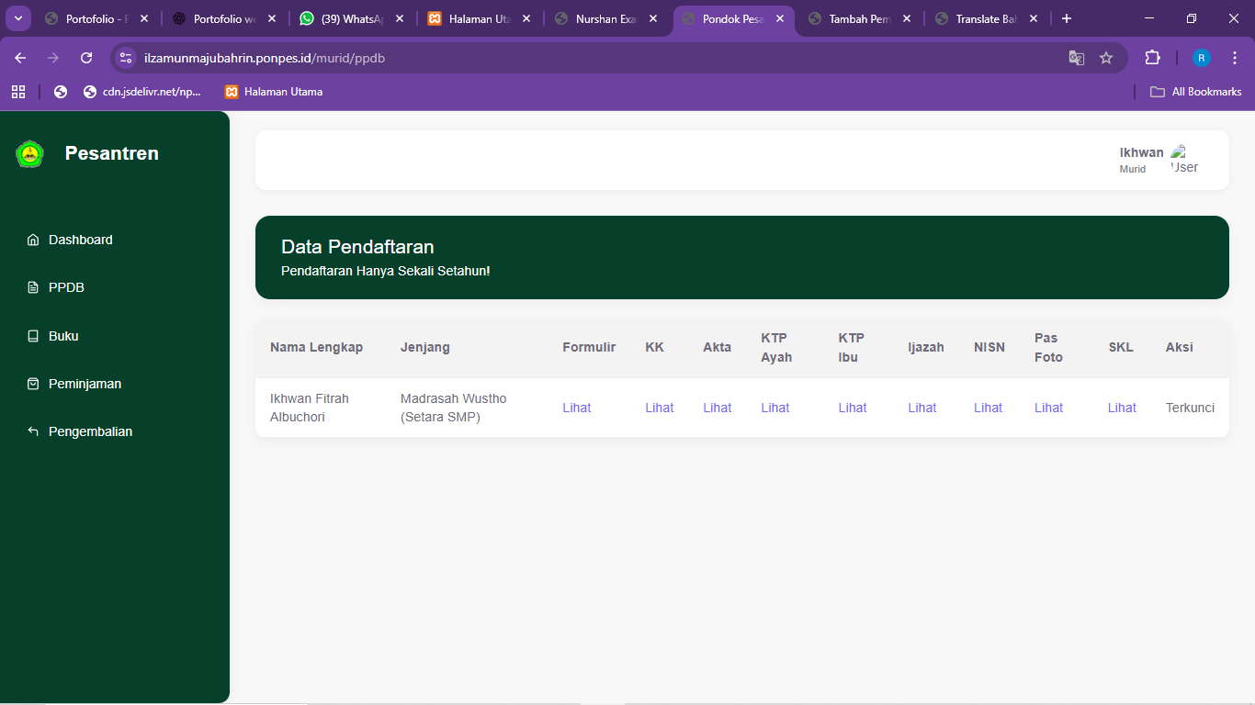Open the browser Extensions puzzle icon
The image size is (1255, 705).
1152,58
